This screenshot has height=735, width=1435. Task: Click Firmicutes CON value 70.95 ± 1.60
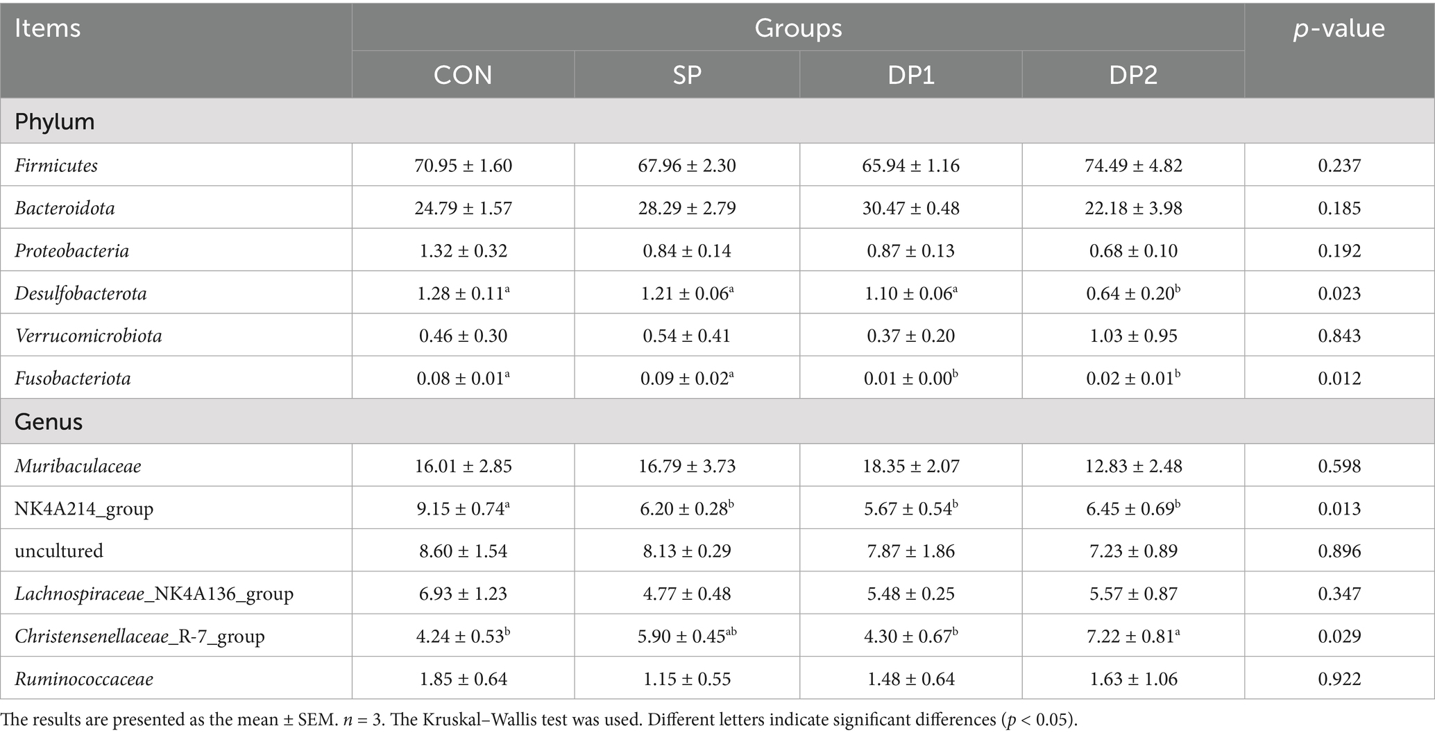click(x=463, y=166)
